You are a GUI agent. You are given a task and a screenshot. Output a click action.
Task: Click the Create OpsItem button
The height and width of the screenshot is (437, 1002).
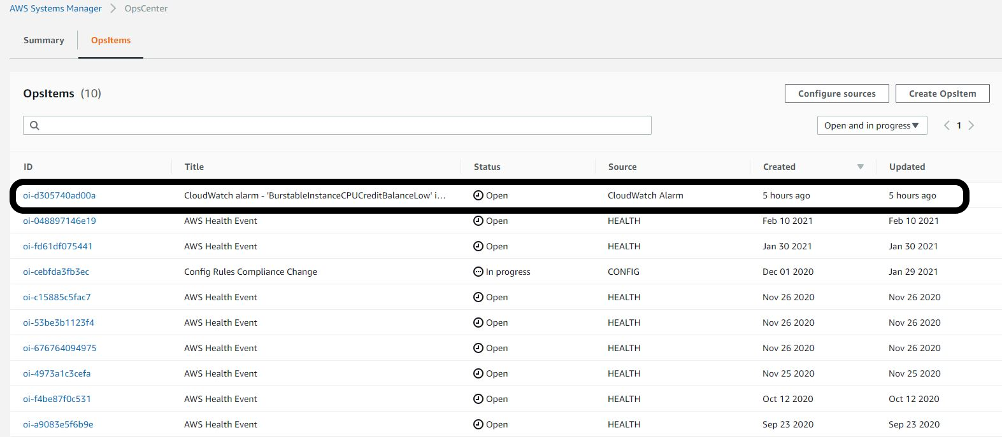click(x=942, y=94)
